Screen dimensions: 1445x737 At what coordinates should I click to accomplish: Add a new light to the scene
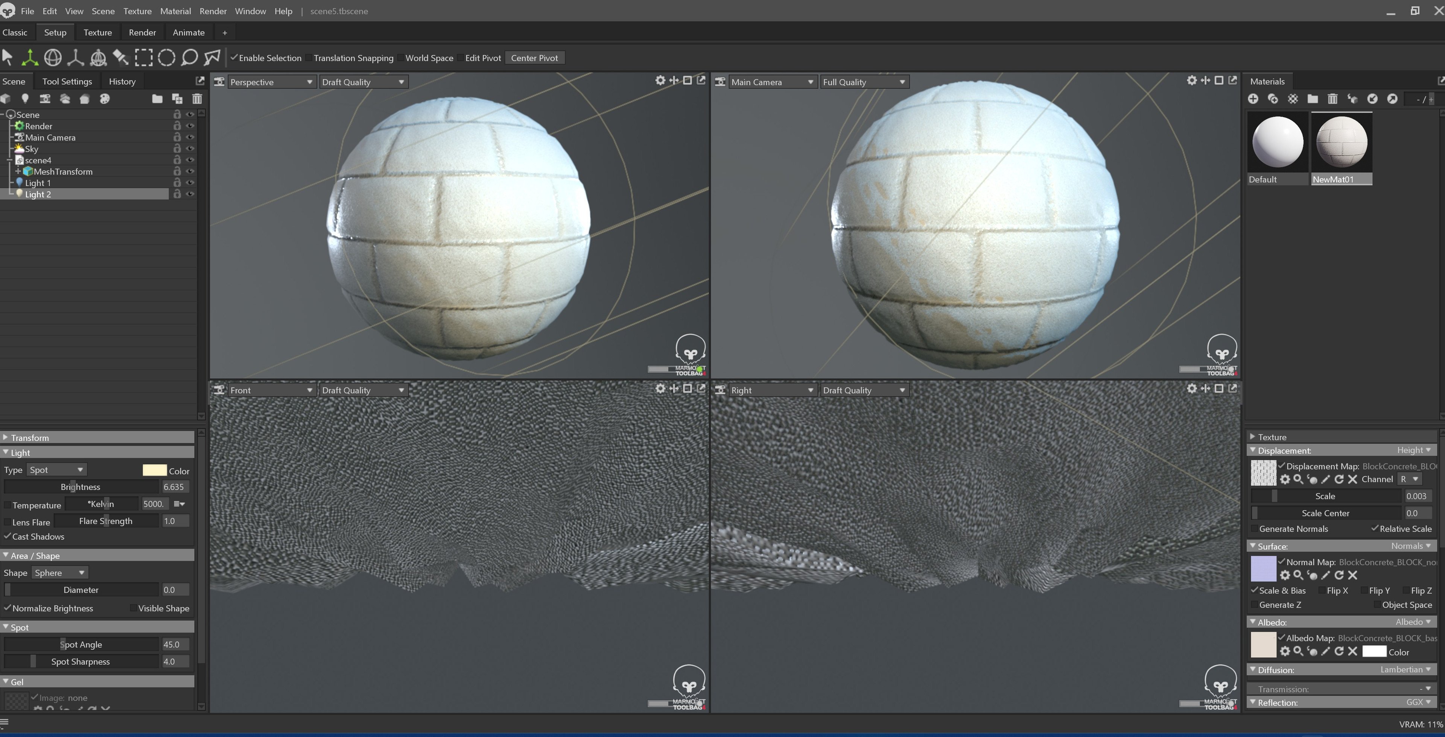point(25,99)
